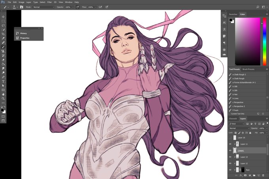Open the Brush panel toggle in options bar

click(x=22, y=7)
